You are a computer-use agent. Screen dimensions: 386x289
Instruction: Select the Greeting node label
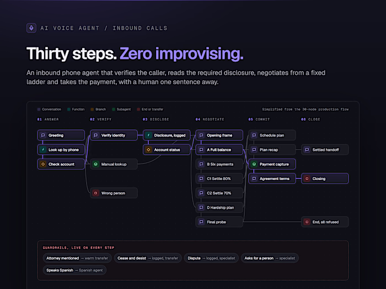[56, 135]
